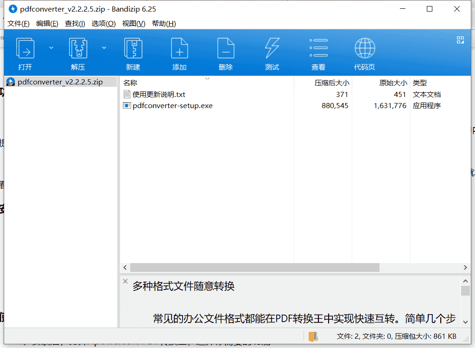The height and width of the screenshot is (348, 475).
Task: Click the status bar text 文件: 2, 文件夹: 0
Action: click(365, 336)
